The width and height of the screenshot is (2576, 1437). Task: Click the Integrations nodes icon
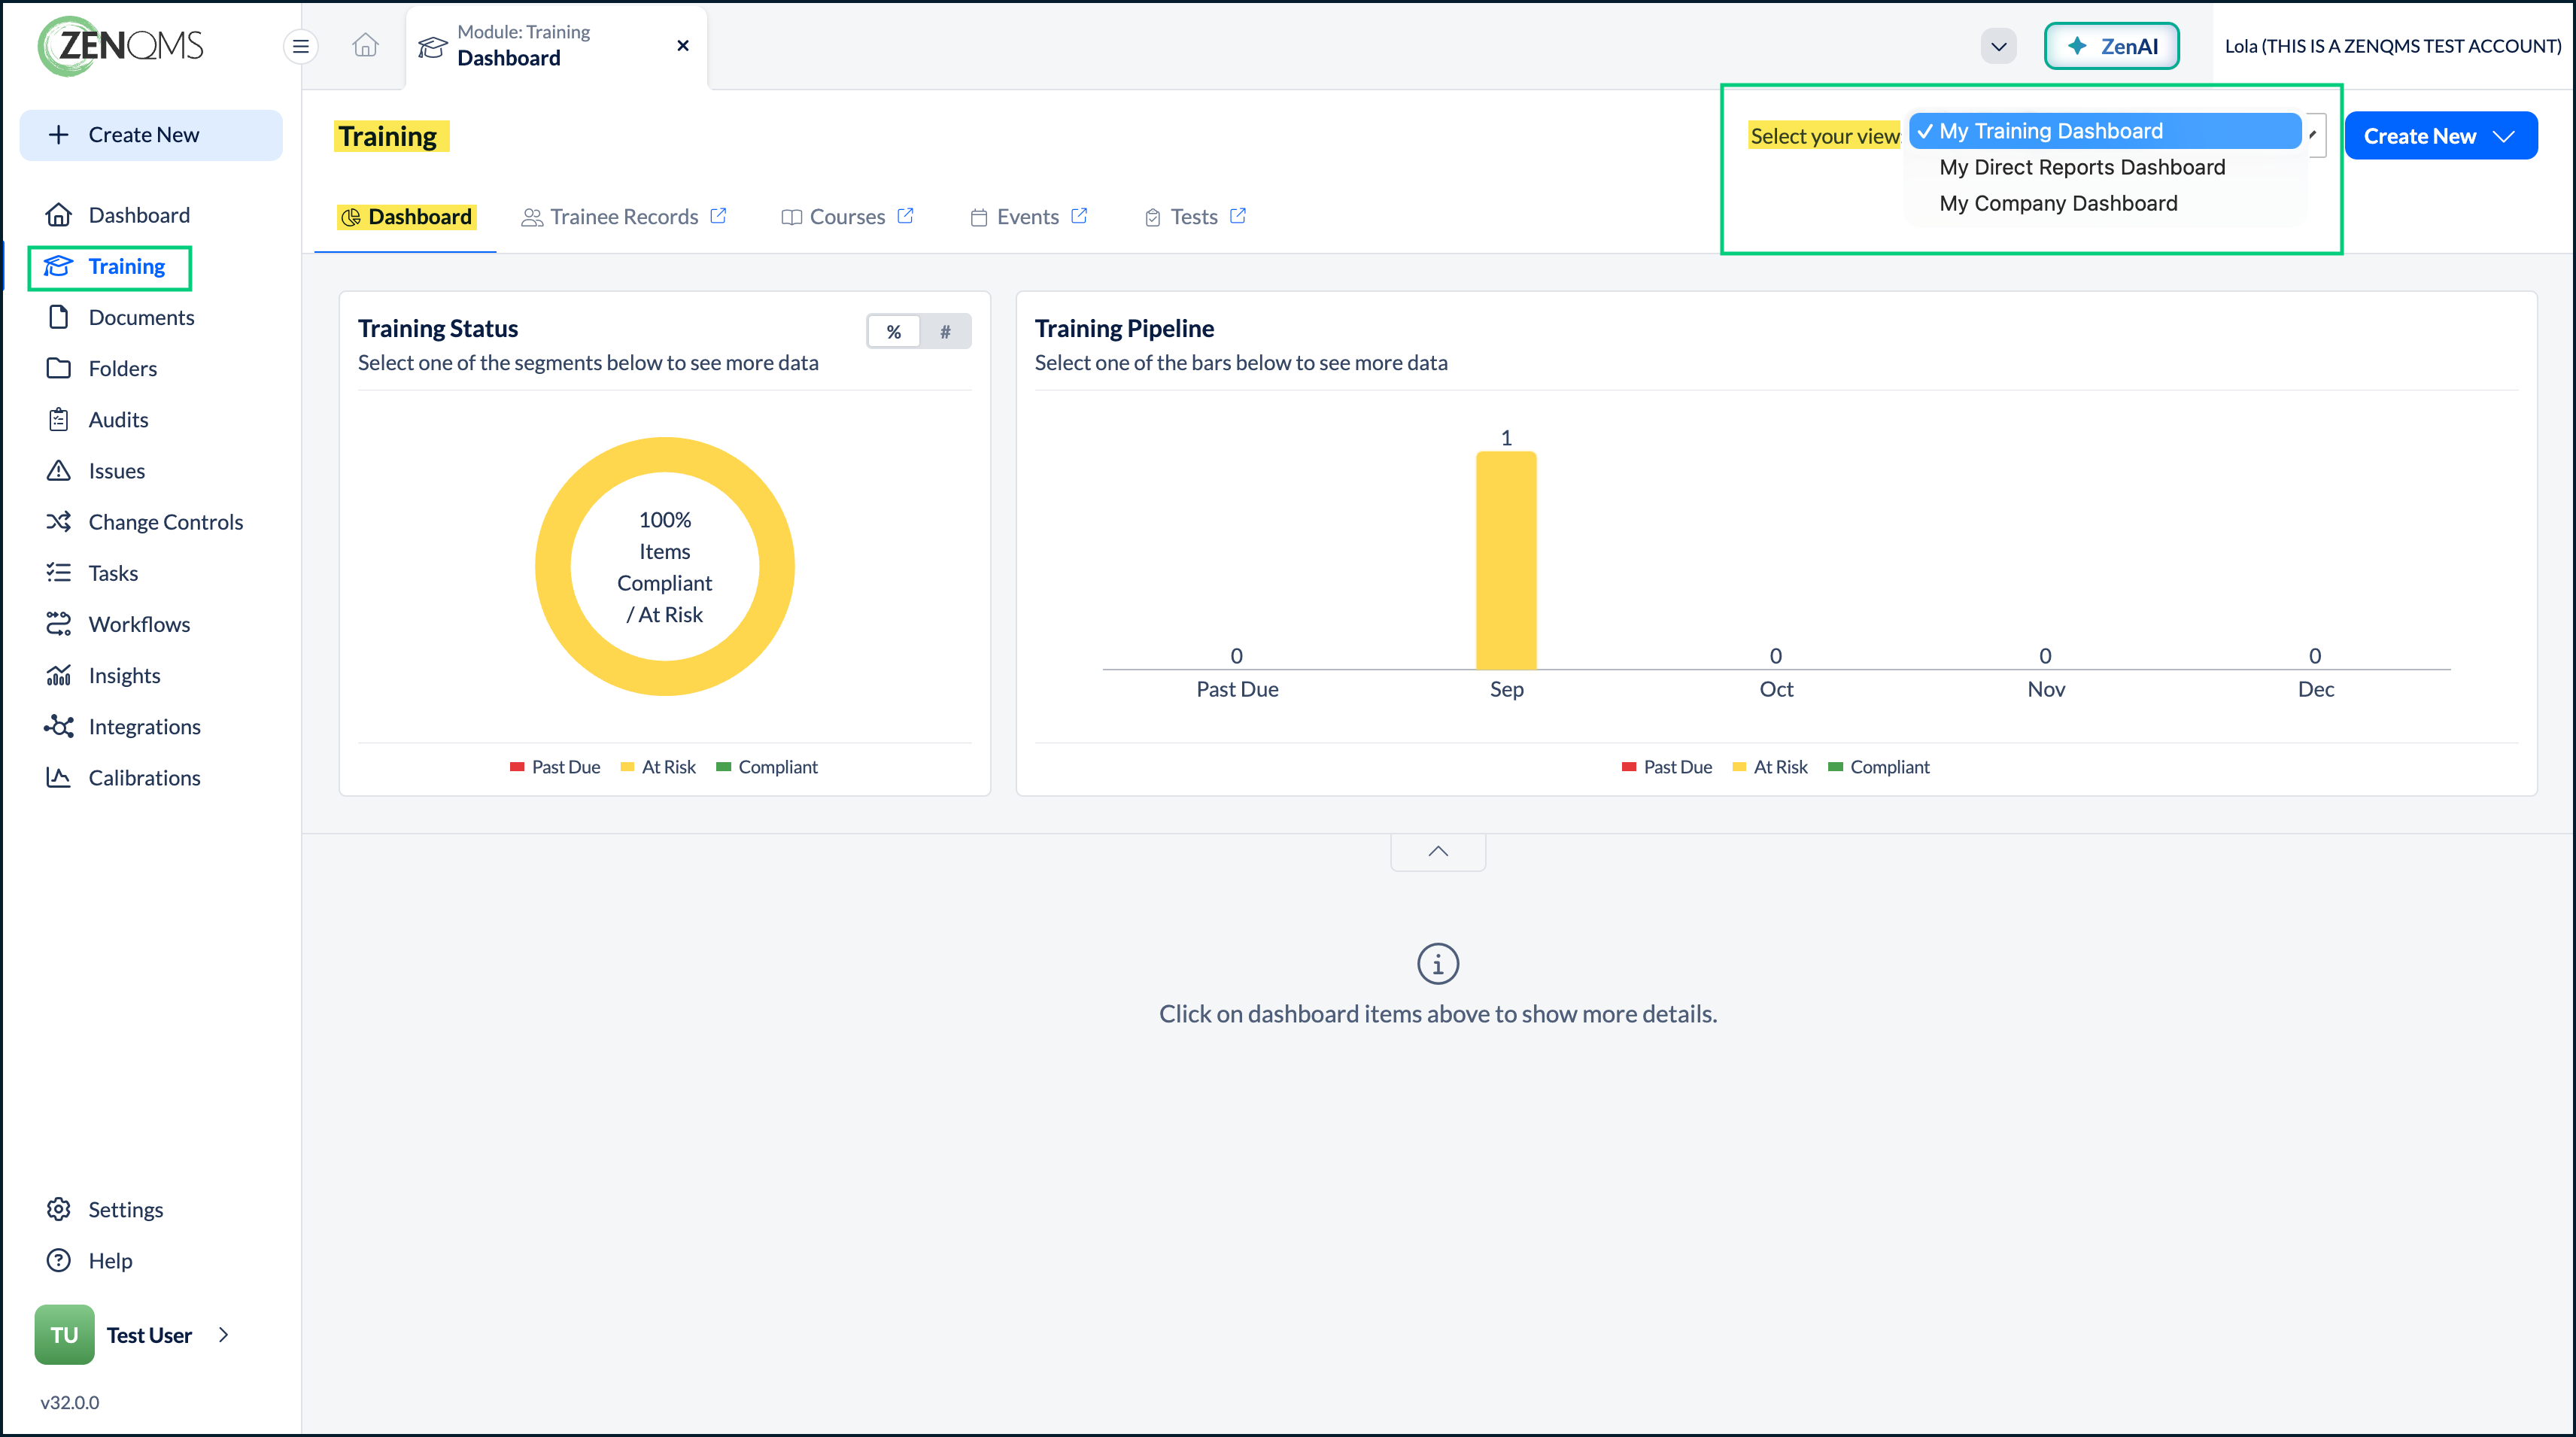pyautogui.click(x=59, y=726)
